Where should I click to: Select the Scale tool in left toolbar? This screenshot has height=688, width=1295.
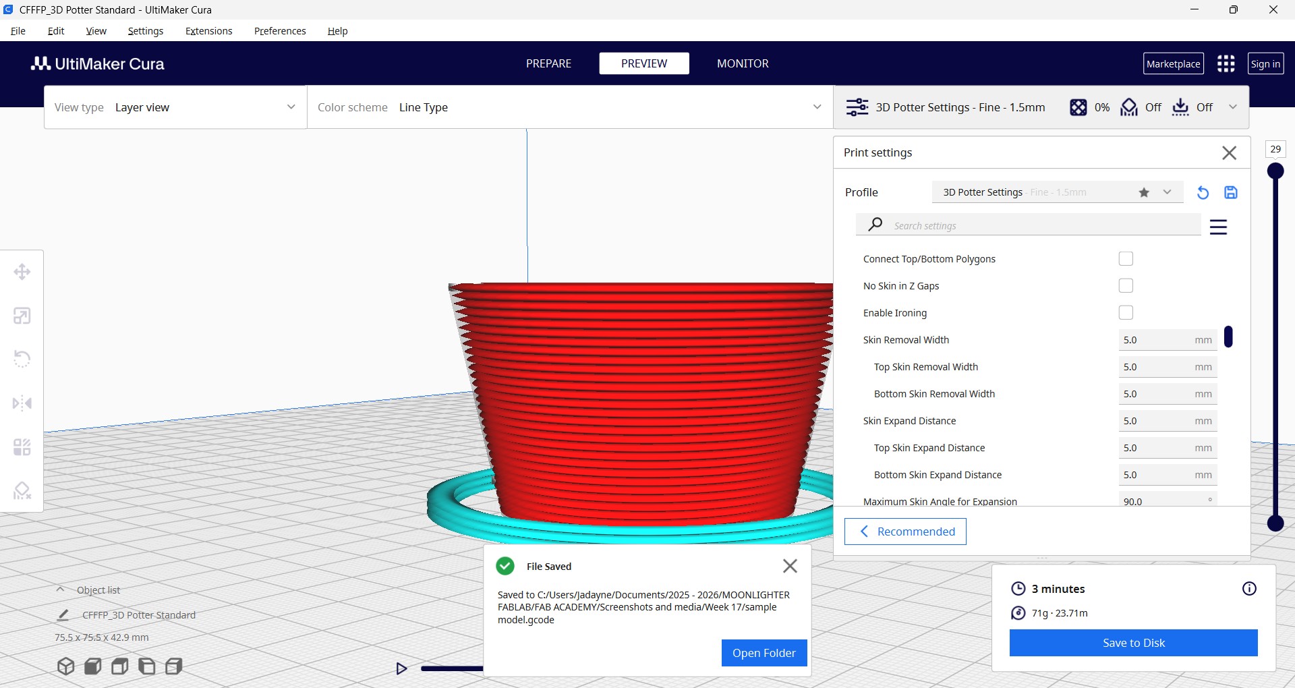pos(22,316)
